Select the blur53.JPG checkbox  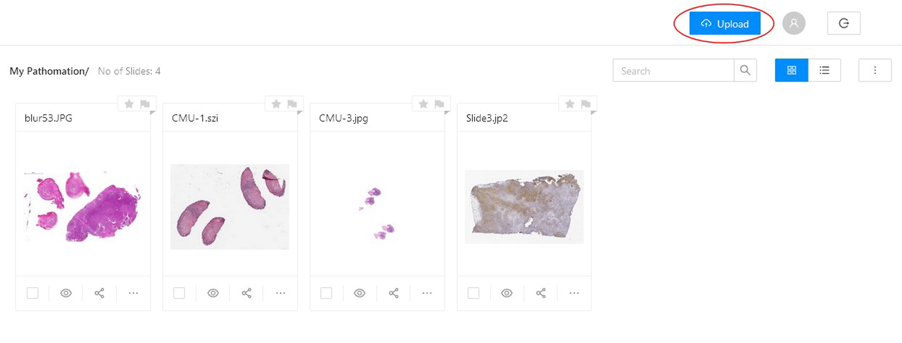33,293
